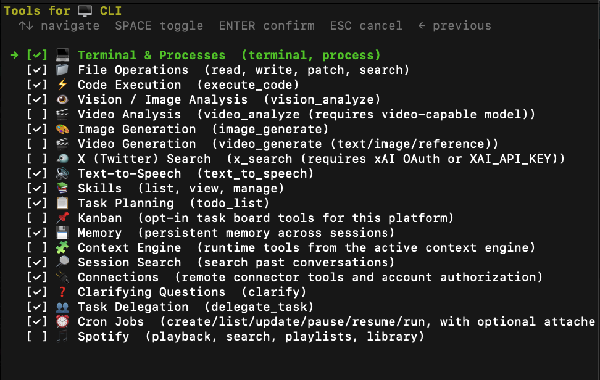Select the "Image Generation" label text

tap(137, 129)
